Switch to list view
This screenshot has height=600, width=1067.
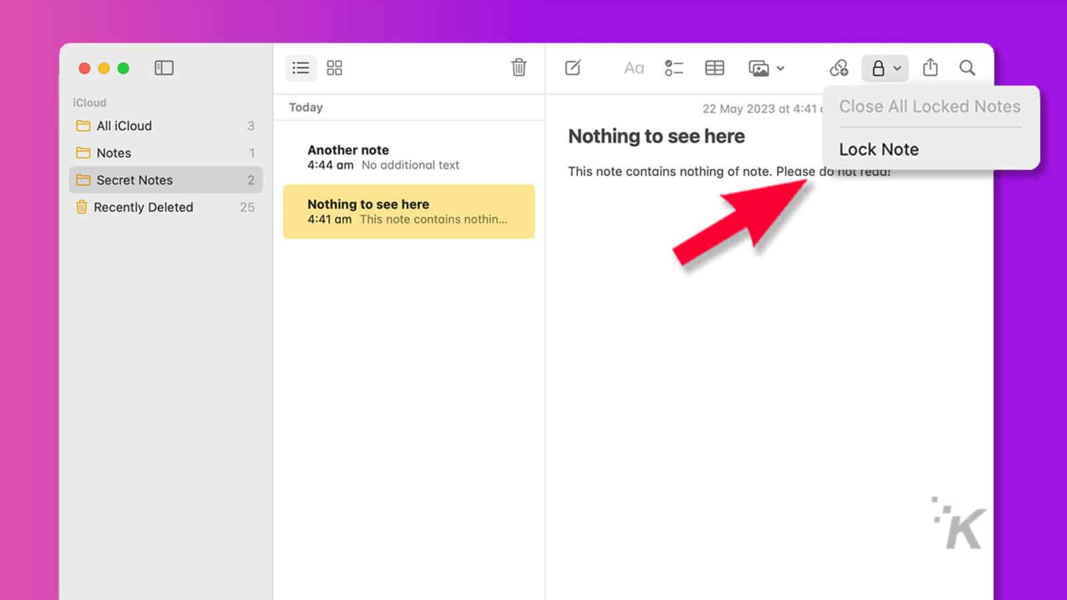pyautogui.click(x=300, y=67)
